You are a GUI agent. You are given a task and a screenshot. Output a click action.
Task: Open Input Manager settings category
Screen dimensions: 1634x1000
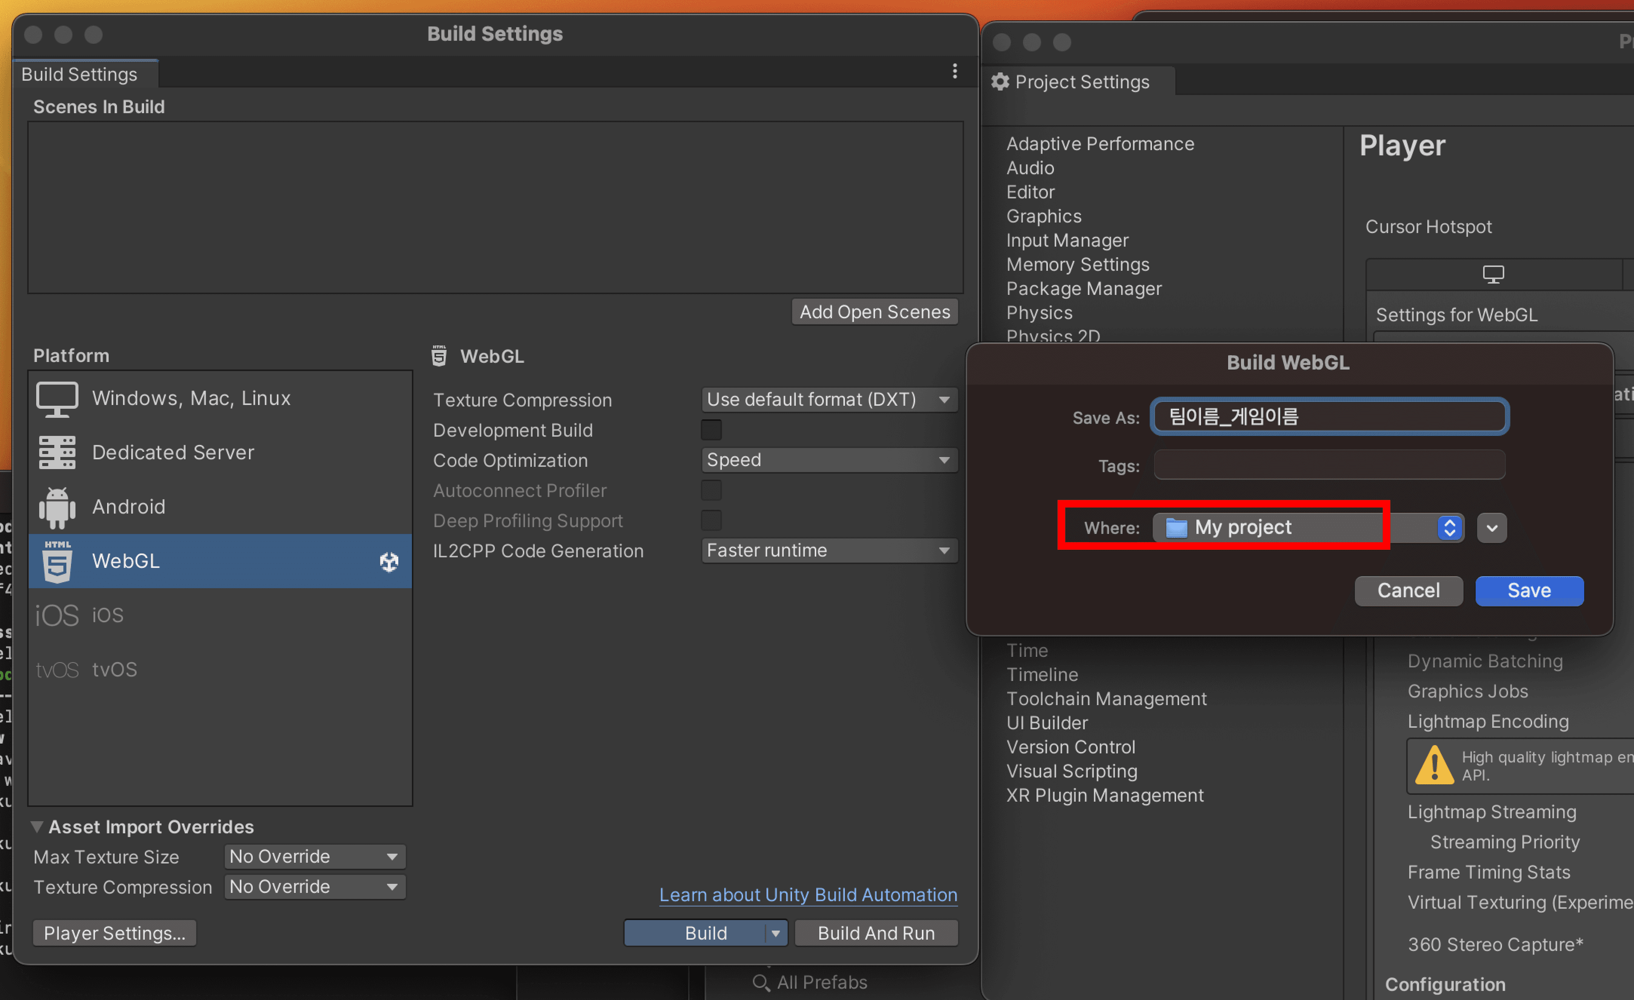click(x=1067, y=241)
